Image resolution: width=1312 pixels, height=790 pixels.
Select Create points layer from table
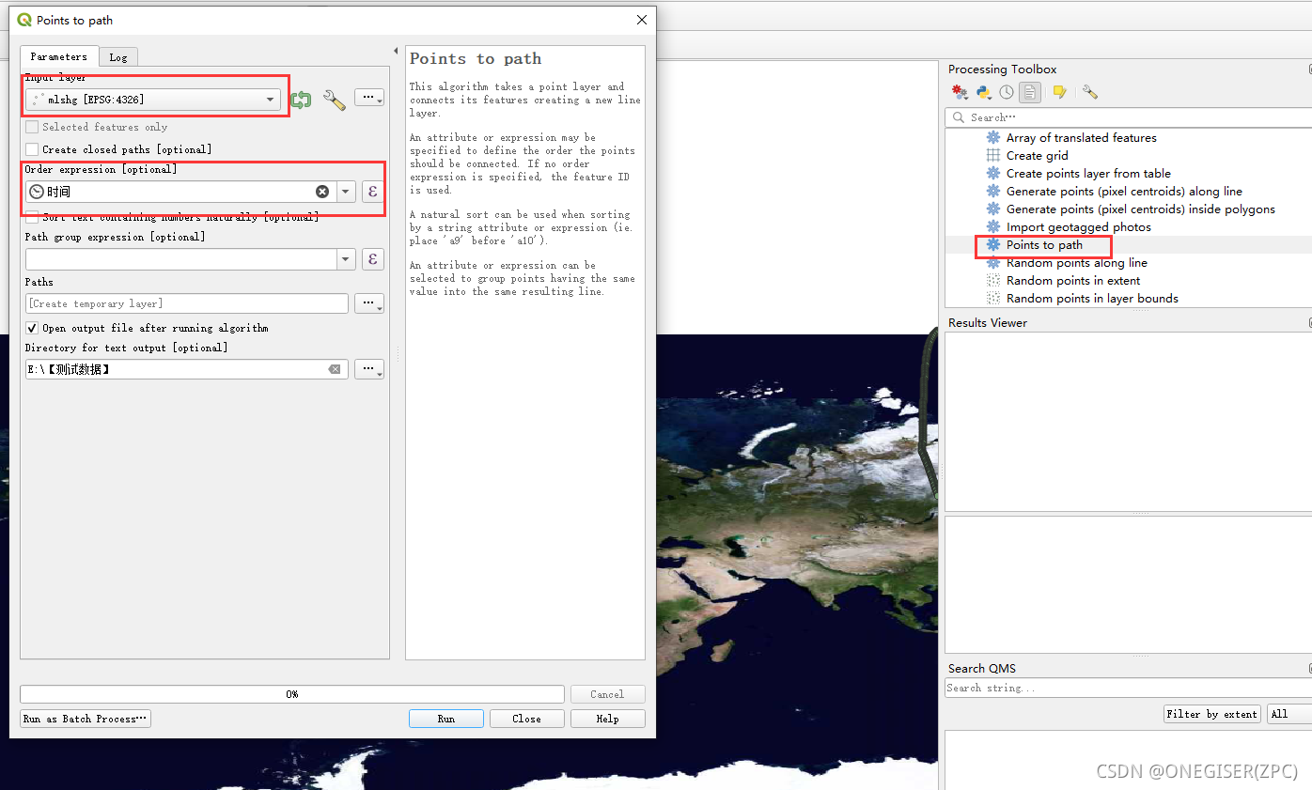click(1088, 174)
